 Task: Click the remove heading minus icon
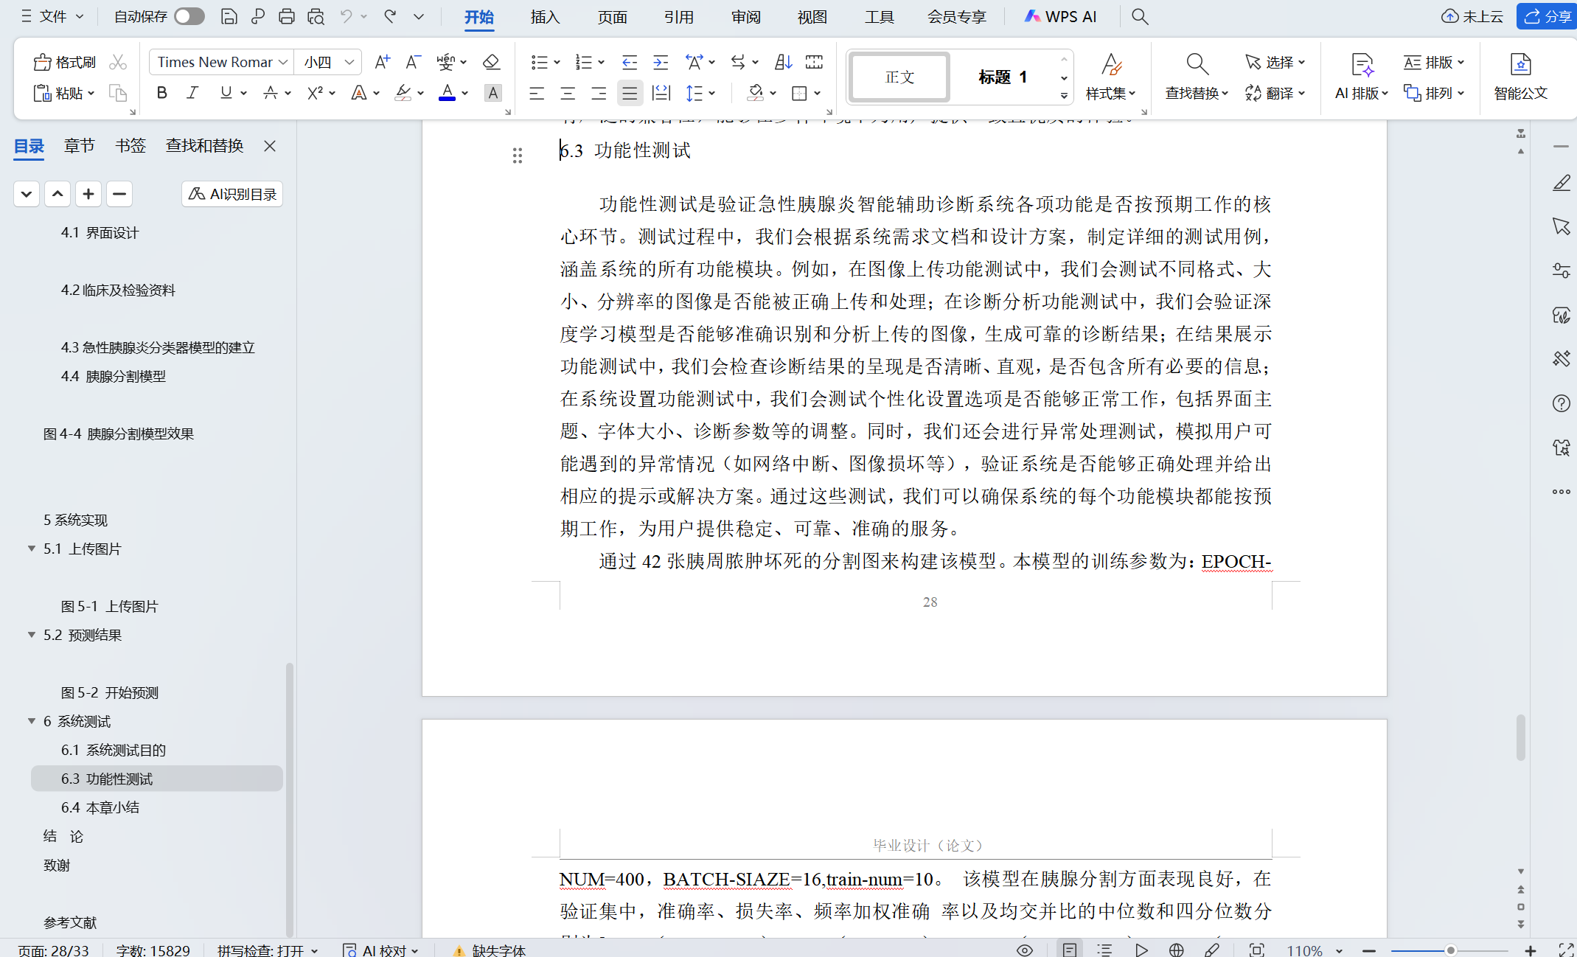coord(119,194)
